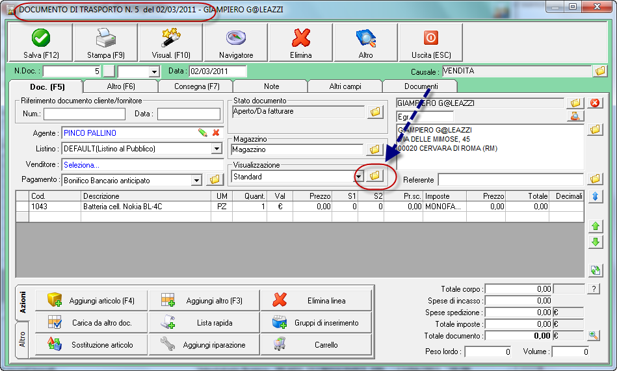Open folder icon beside Visualizzazione dropdown
Screen dimensions: 617x371
(374, 176)
